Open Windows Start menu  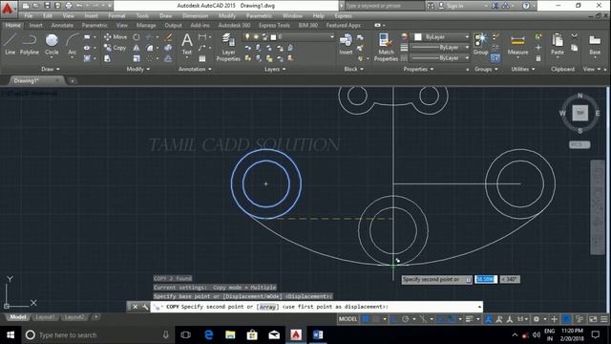tap(11, 334)
